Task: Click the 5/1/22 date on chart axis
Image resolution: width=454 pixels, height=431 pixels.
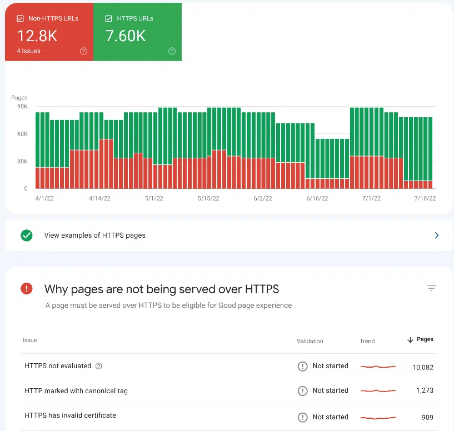Action: tap(154, 198)
